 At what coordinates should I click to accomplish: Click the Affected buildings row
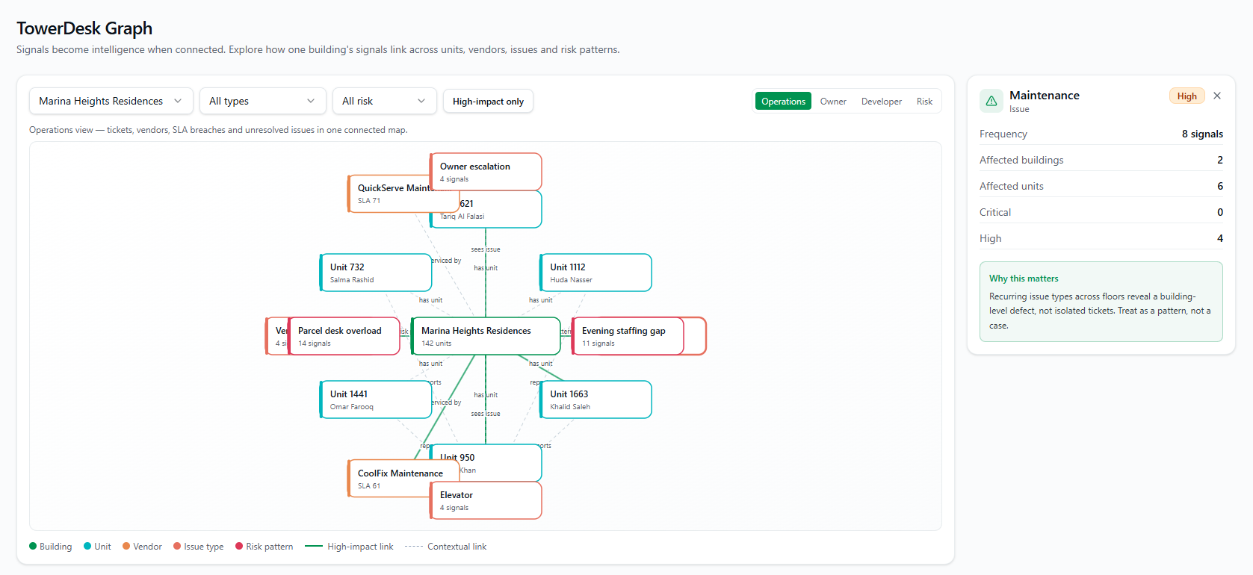coord(1101,160)
